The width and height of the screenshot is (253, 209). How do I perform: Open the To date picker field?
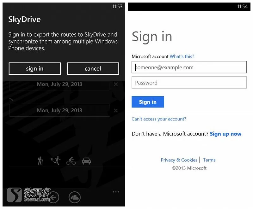(59, 110)
